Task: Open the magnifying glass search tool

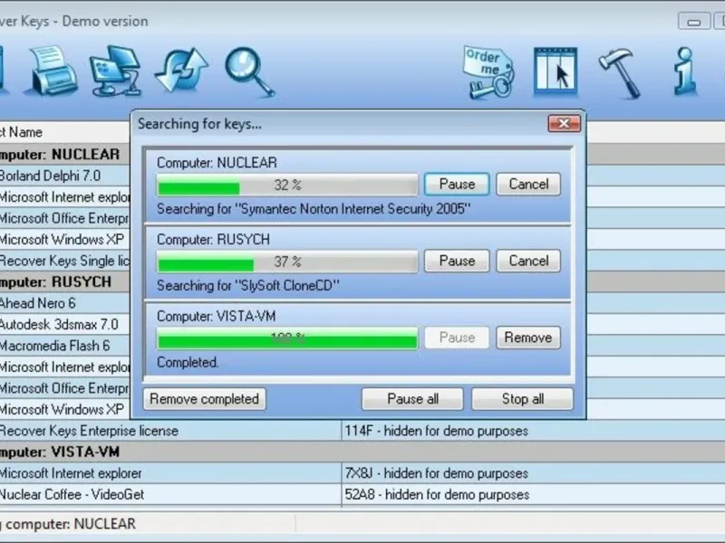Action: [250, 72]
